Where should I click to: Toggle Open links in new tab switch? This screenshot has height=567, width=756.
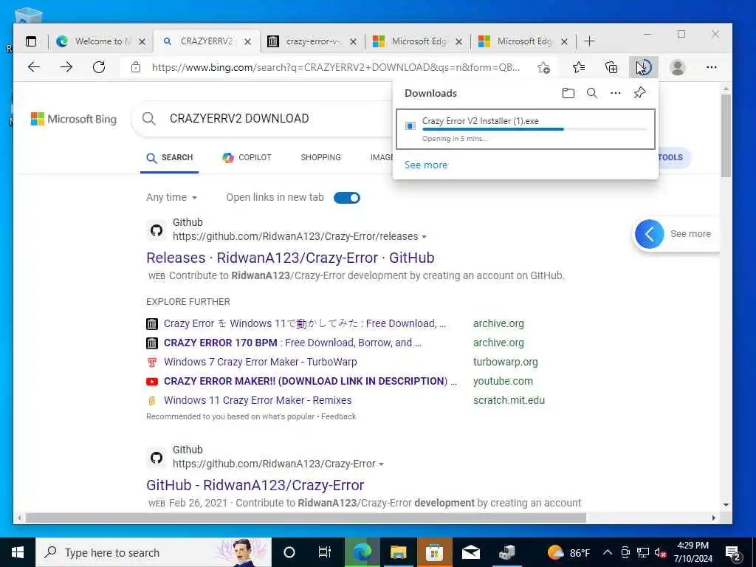pos(347,198)
